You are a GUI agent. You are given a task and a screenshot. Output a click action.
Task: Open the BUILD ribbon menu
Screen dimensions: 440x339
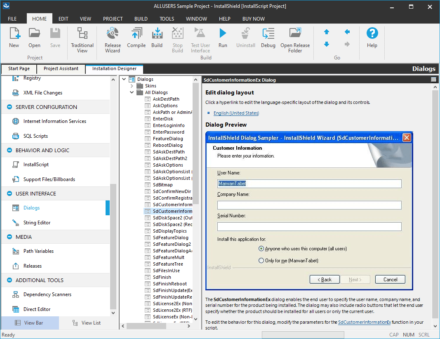pos(141,19)
